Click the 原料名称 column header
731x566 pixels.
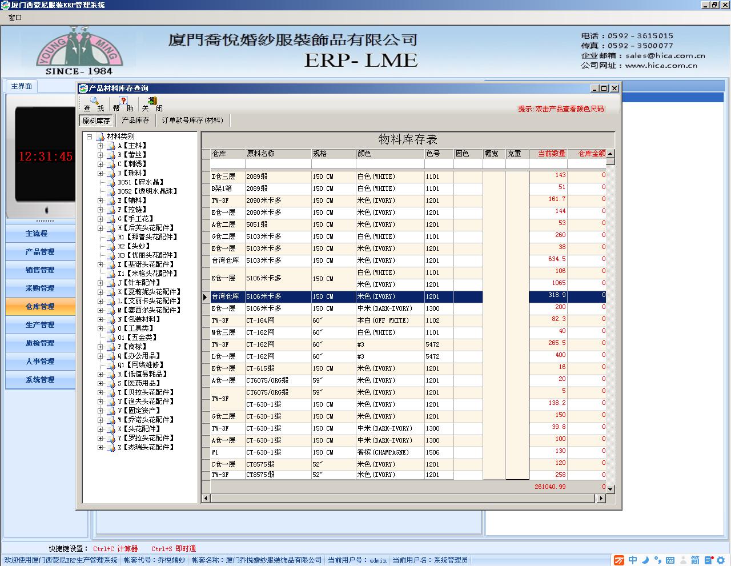click(278, 154)
